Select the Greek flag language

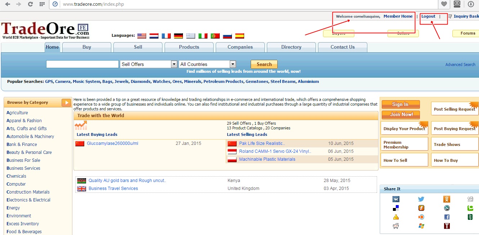point(191,36)
